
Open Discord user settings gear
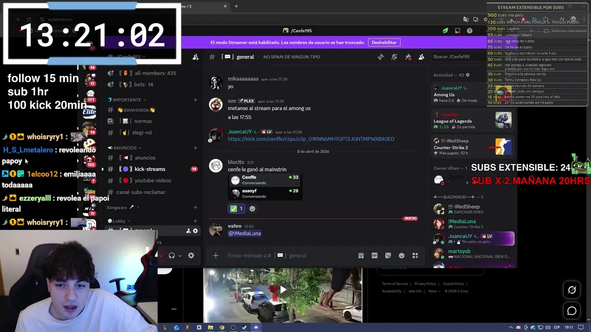(x=191, y=255)
